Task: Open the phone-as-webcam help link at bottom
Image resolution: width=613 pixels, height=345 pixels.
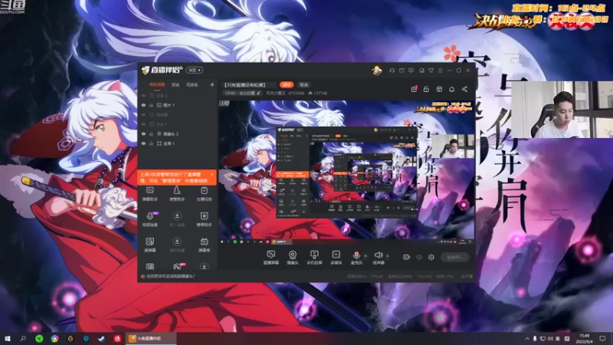Action: (170, 276)
